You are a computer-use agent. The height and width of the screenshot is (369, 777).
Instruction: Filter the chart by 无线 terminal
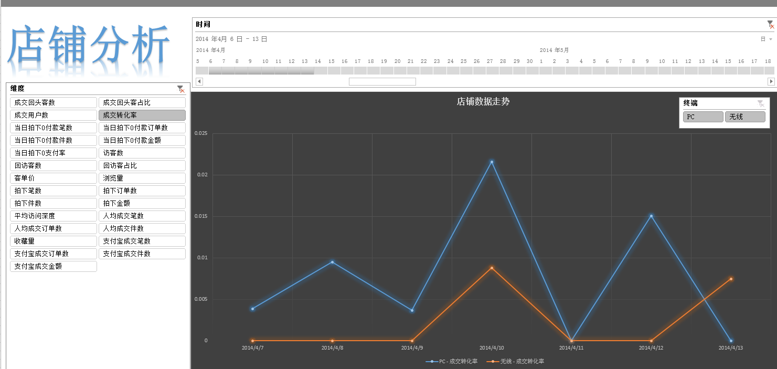[x=745, y=117]
